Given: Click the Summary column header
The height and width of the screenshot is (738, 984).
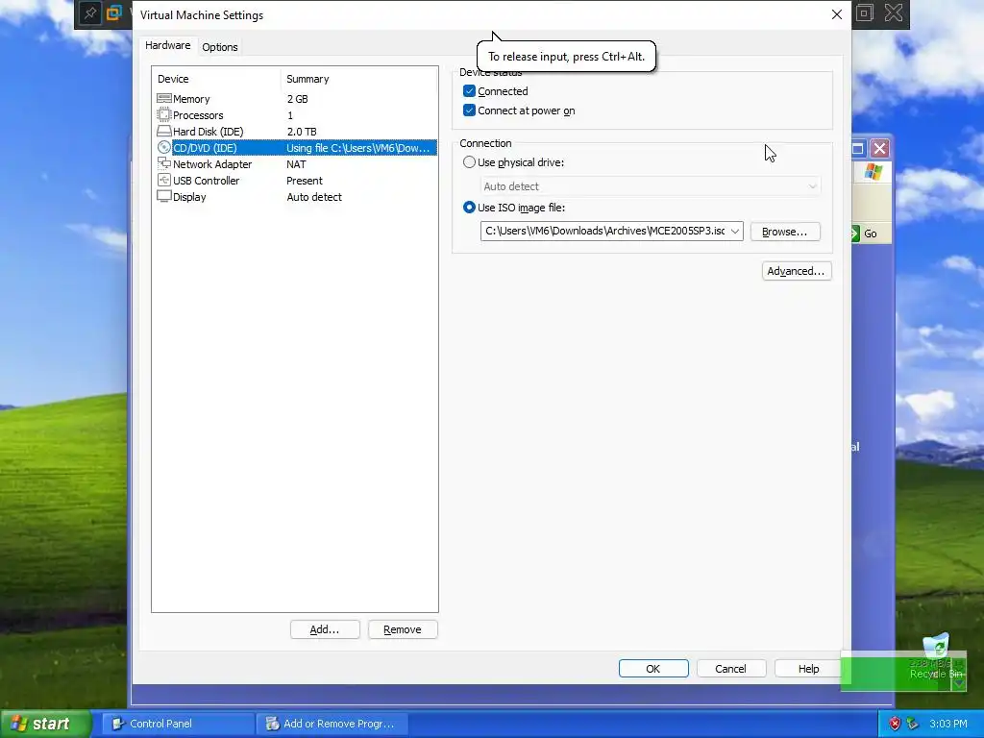Looking at the screenshot, I should point(307,79).
